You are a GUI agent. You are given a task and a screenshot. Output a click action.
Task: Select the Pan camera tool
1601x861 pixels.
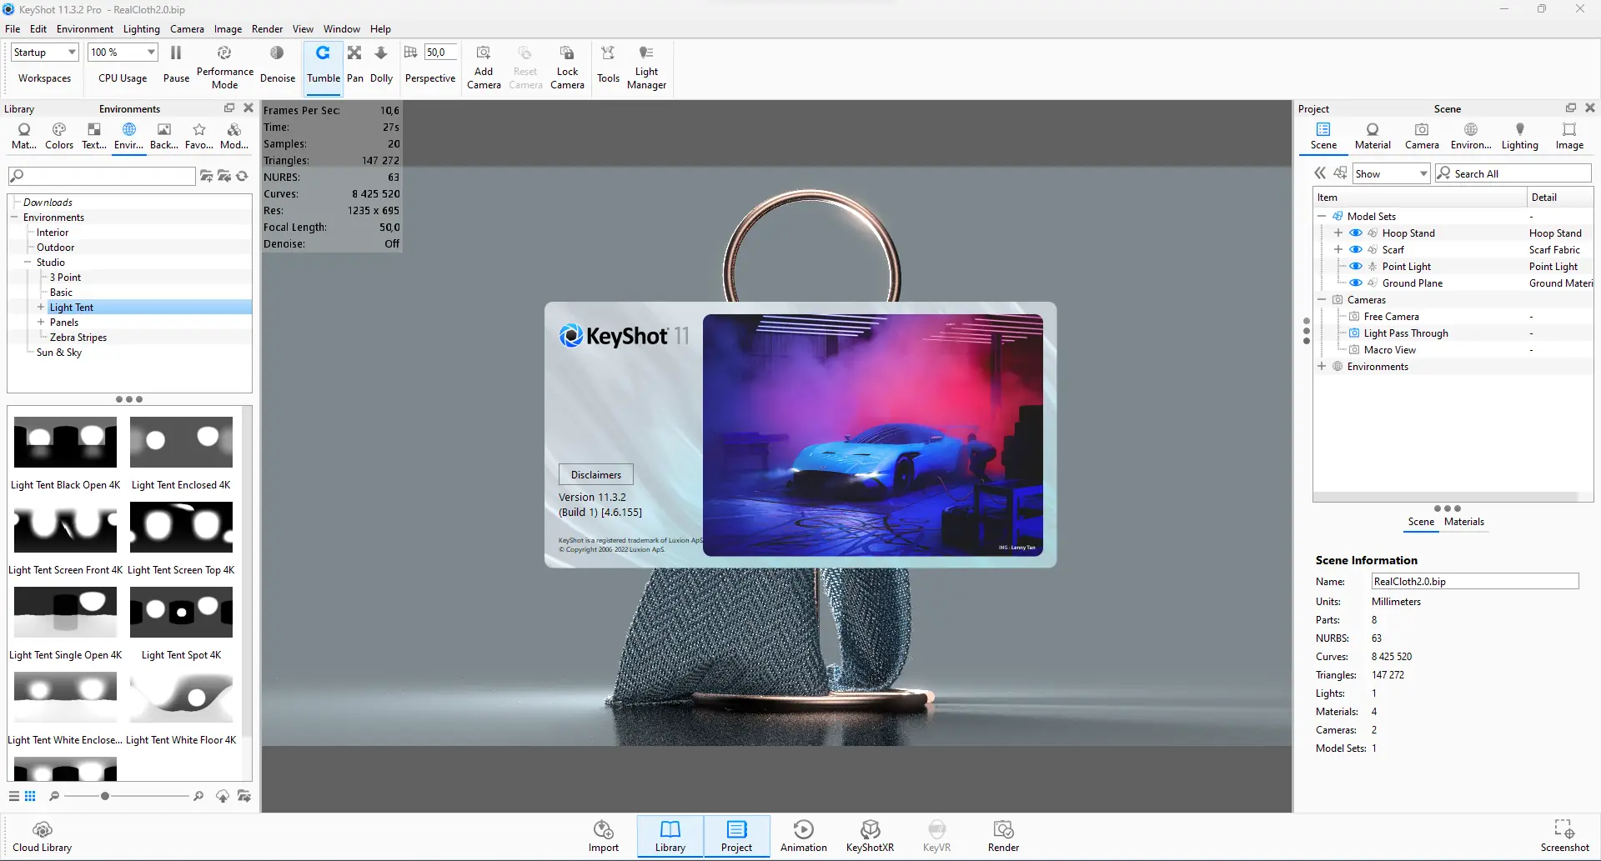(354, 64)
